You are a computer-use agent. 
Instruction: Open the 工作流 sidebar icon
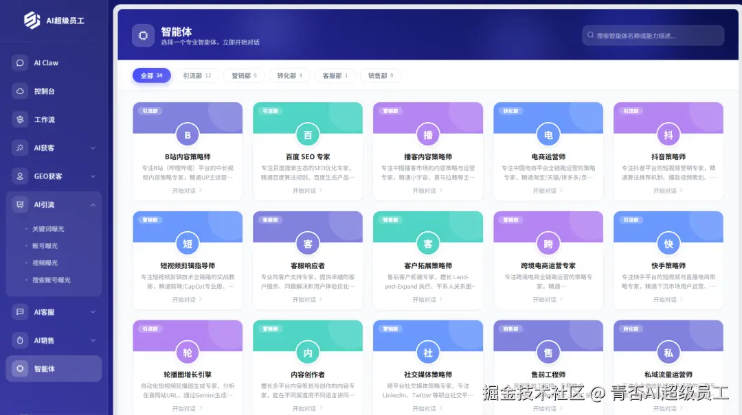click(20, 119)
